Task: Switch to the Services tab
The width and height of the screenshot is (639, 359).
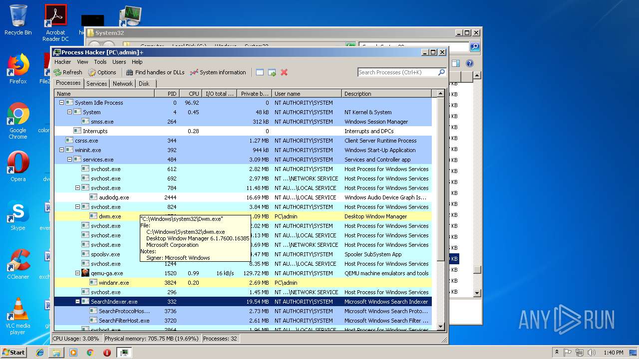Action: coord(97,84)
